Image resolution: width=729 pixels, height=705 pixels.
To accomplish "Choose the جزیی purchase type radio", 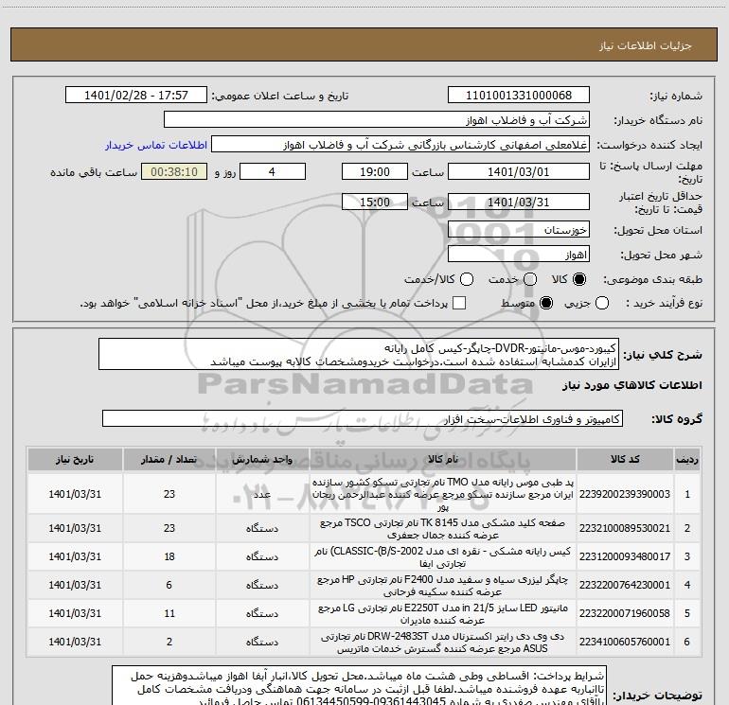I will point(601,303).
